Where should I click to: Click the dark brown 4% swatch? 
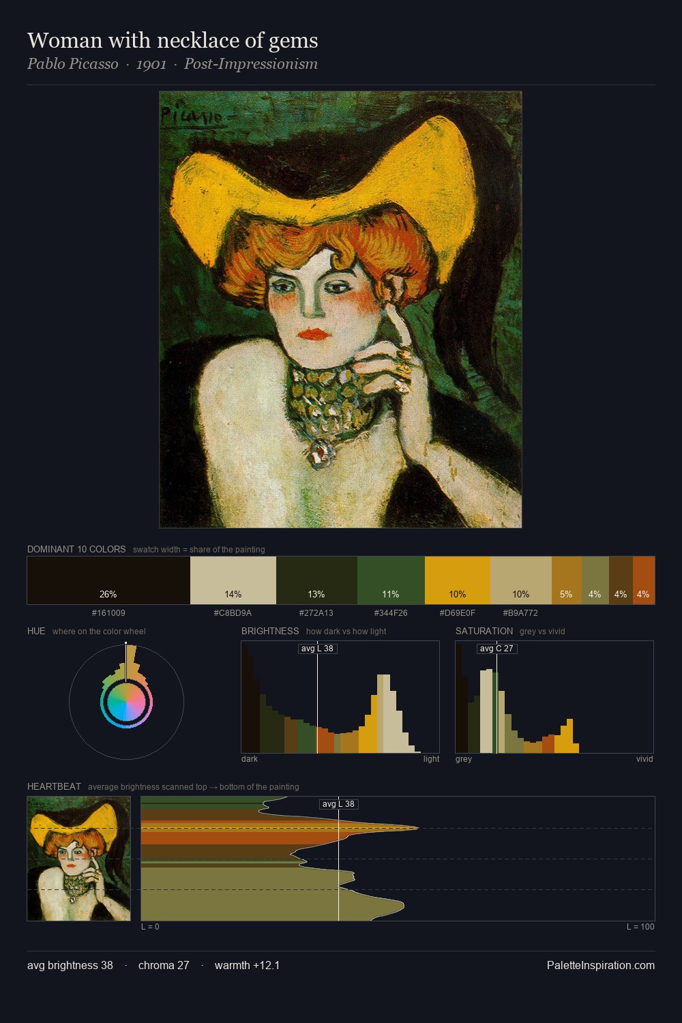(621, 580)
